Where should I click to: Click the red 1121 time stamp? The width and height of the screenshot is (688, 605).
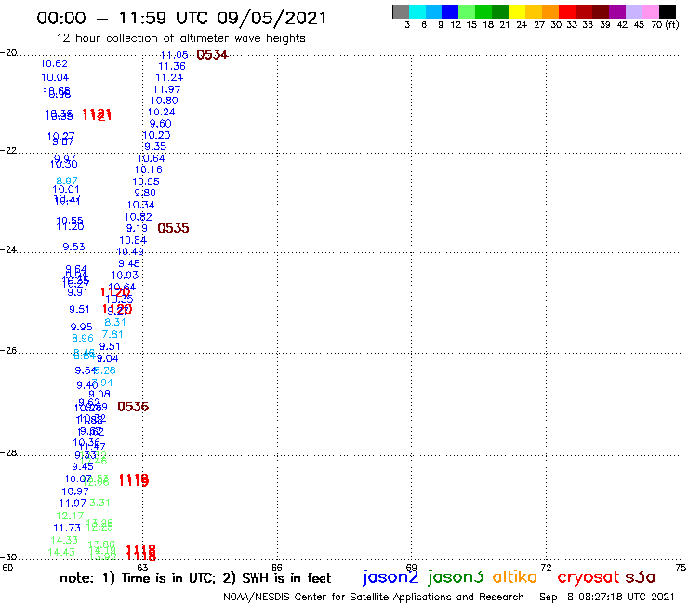[x=97, y=115]
